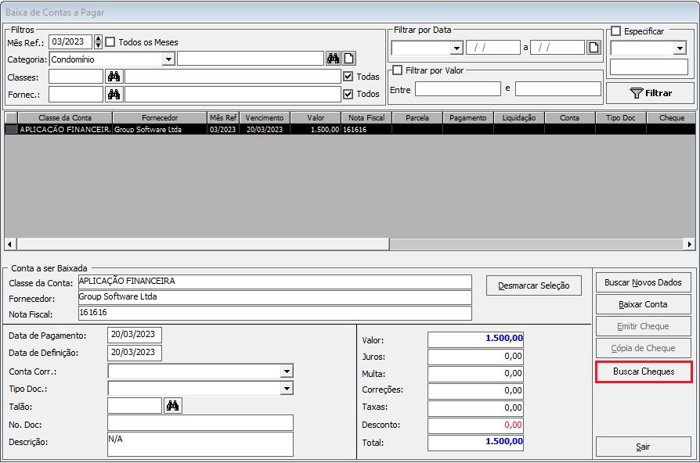Click binoculars icon beside Talão field

(x=173, y=405)
